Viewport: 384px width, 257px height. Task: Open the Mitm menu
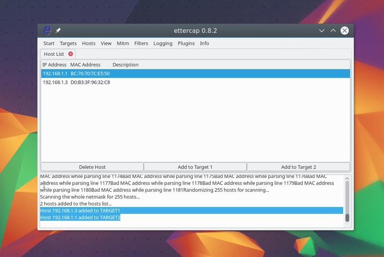(123, 43)
